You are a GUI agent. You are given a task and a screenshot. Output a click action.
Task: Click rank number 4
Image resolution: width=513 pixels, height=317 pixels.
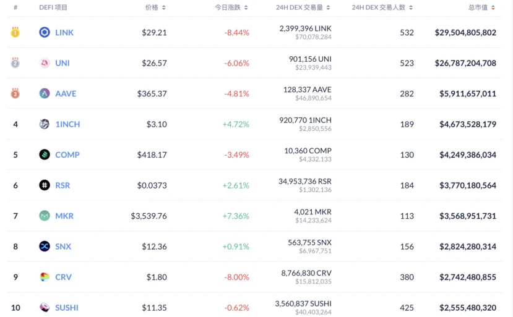tap(15, 124)
